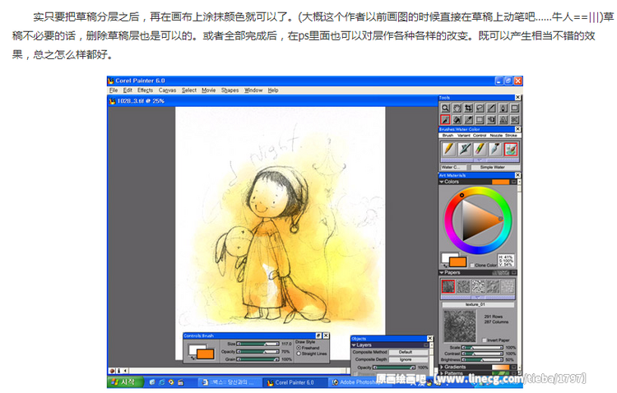
Task: Choose the palette knife brush icon
Action: [x=495, y=149]
